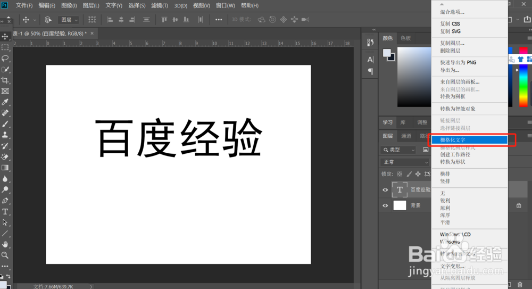This screenshot has width=532, height=289.
Task: Open the 文件(F) menu
Action: pyautogui.click(x=24, y=5)
